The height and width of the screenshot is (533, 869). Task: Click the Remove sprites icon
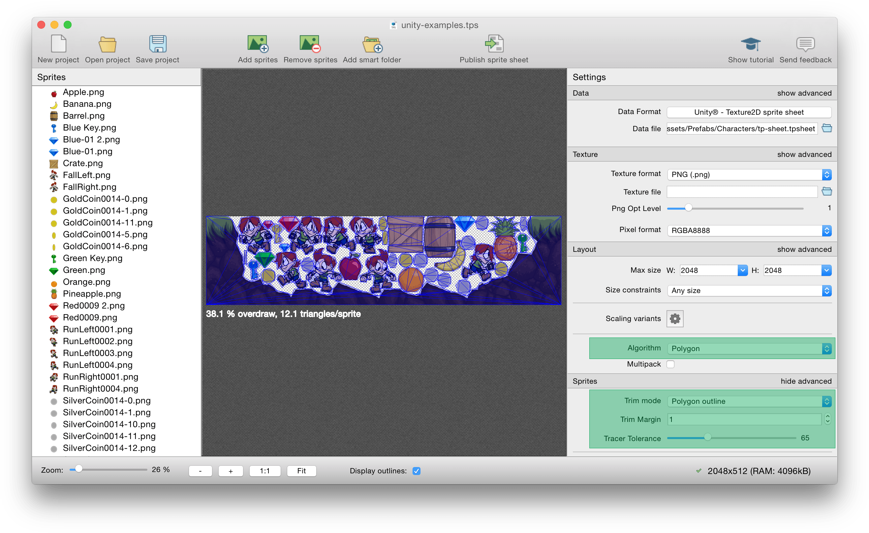pyautogui.click(x=310, y=44)
